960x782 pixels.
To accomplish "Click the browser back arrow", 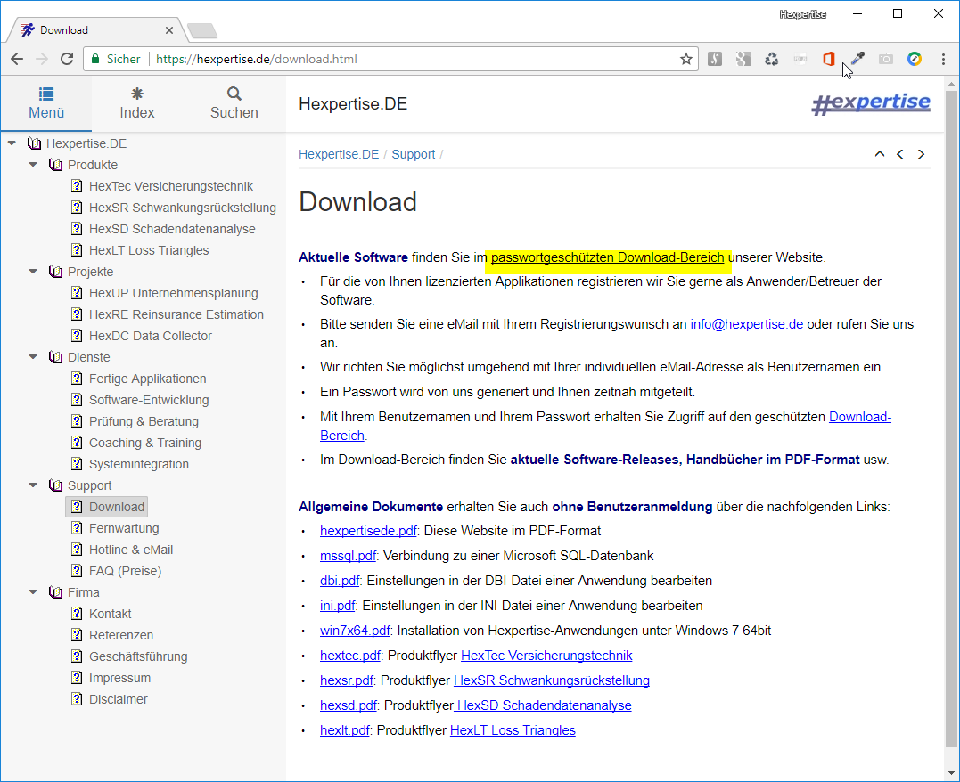I will coord(17,59).
